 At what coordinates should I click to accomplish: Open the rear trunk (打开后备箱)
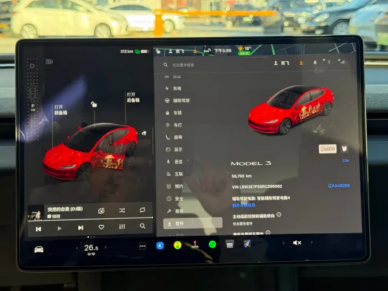click(133, 97)
